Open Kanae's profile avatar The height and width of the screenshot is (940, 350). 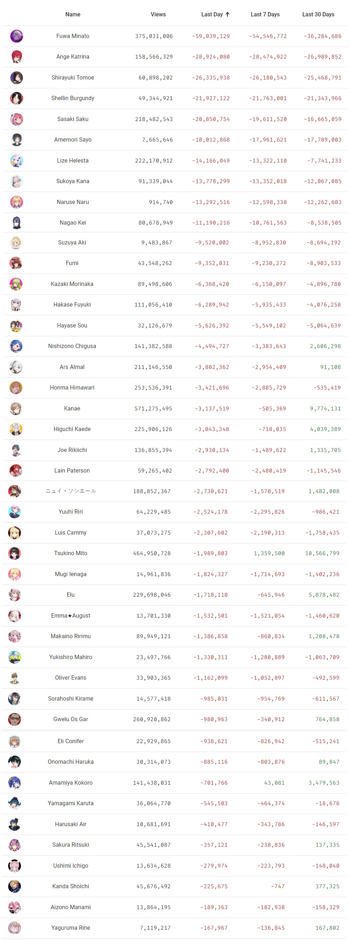[16, 409]
